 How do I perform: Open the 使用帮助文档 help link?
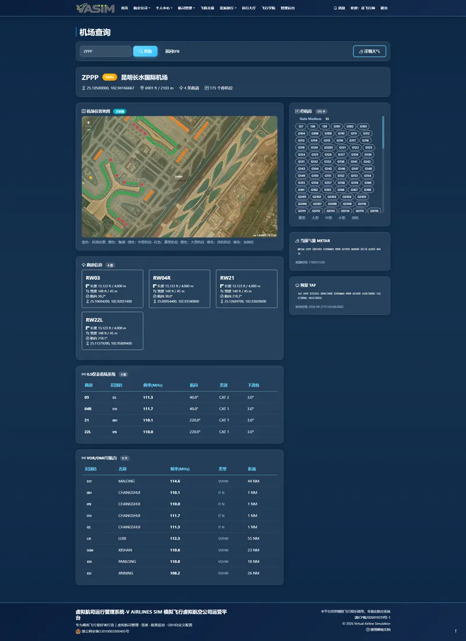[378, 629]
